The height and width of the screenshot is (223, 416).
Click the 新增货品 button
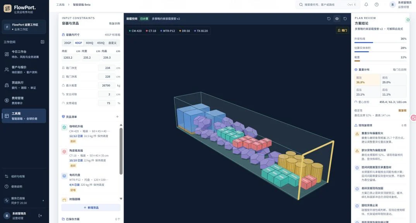pos(91,208)
